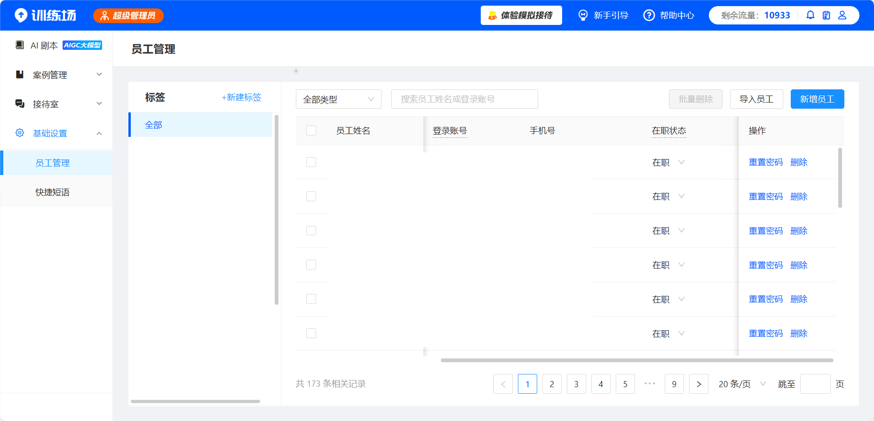This screenshot has width=874, height=421.
Task: Select 快捷短语 in sidebar
Action: pos(56,192)
